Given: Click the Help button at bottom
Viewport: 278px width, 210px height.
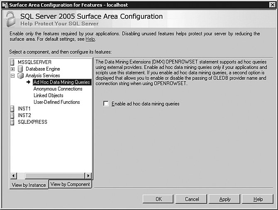Looking at the screenshot, I should pyautogui.click(x=257, y=199).
